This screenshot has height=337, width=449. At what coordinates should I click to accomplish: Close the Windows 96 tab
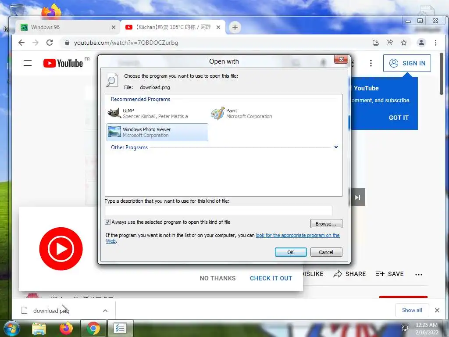click(x=114, y=27)
